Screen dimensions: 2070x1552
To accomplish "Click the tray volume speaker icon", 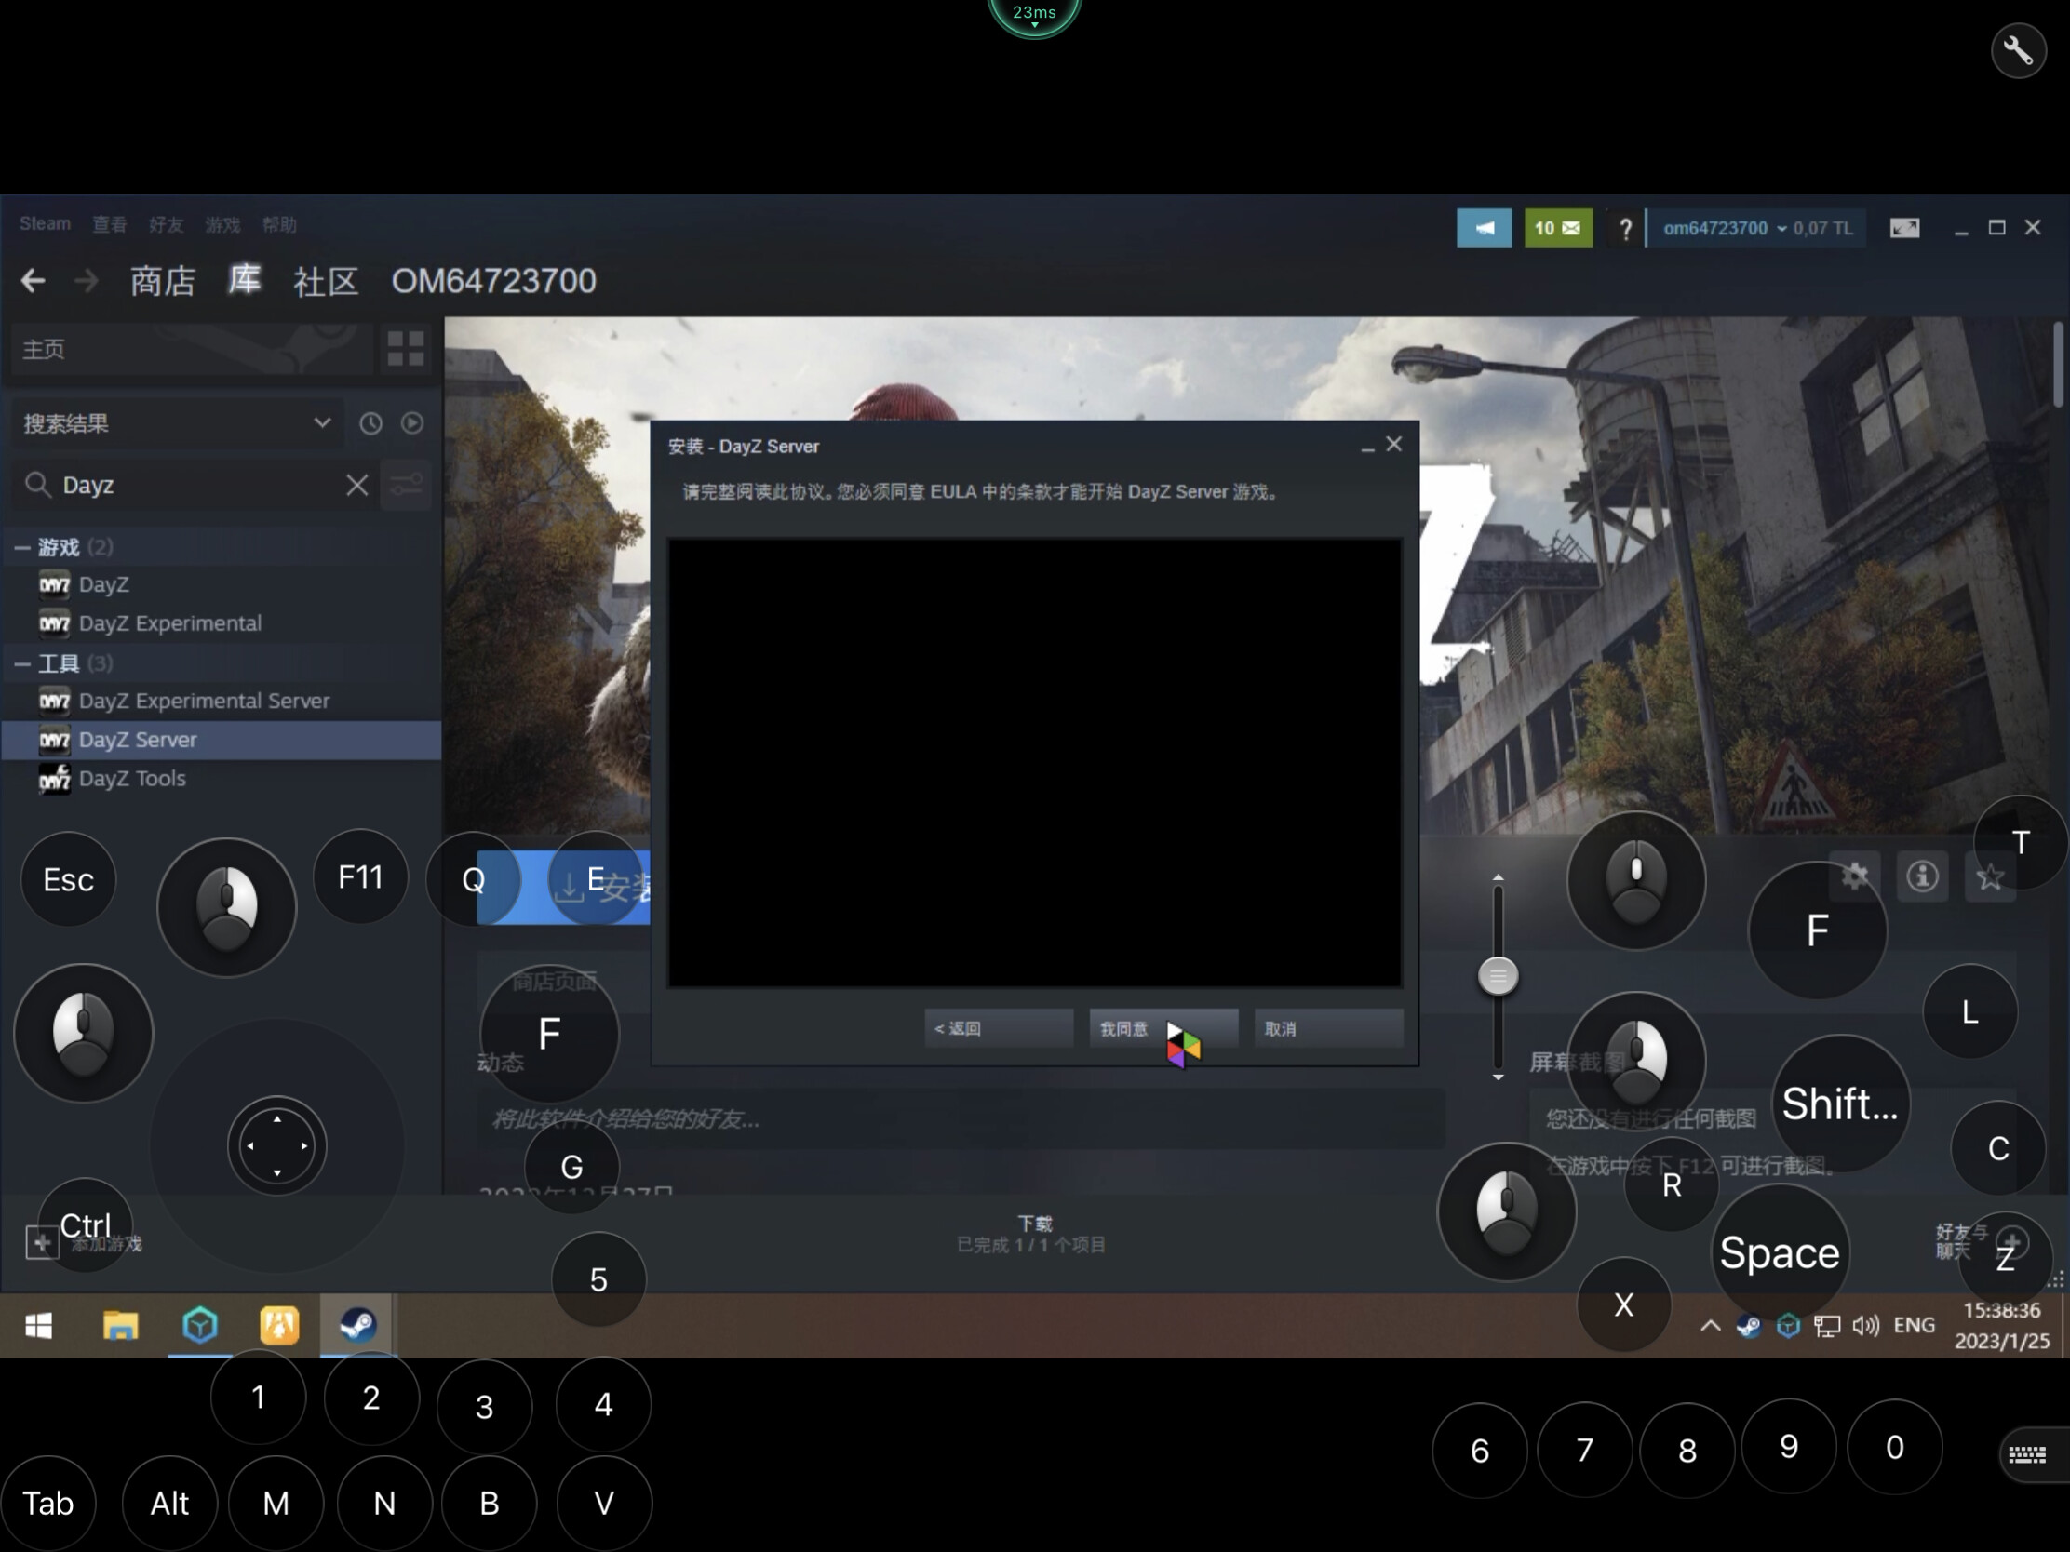I will (x=1865, y=1325).
